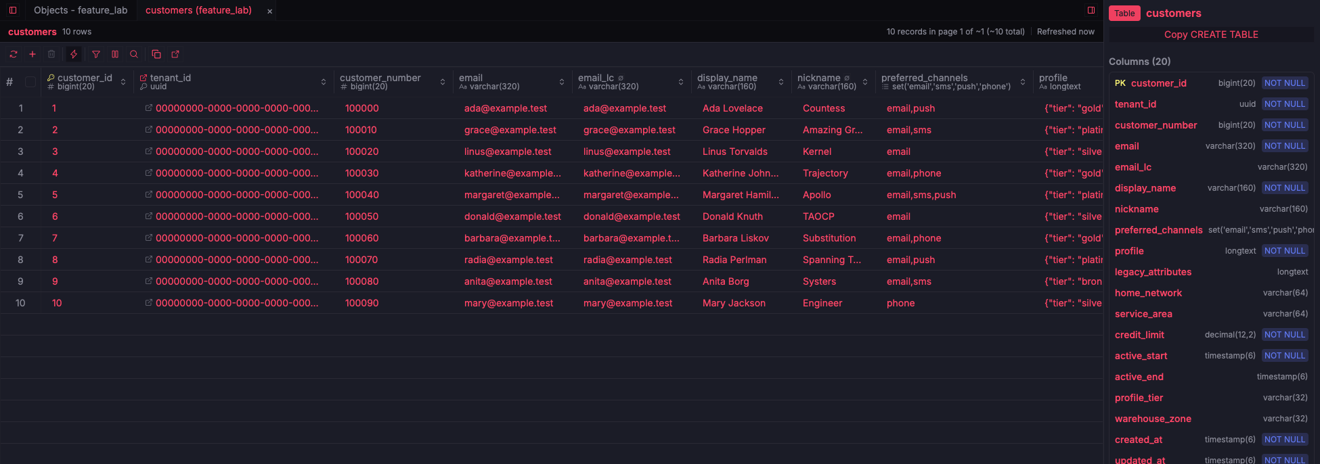Open tenant_id foreign key link in row 4
This screenshot has width=1320, height=464.
(149, 173)
